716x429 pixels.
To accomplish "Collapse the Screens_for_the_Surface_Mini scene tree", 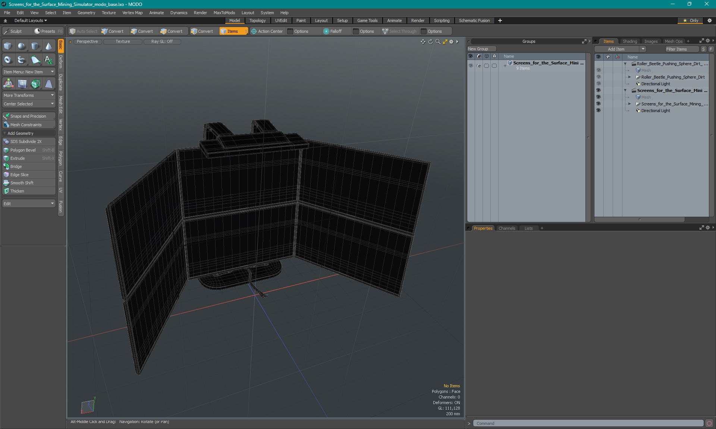I will click(x=625, y=90).
